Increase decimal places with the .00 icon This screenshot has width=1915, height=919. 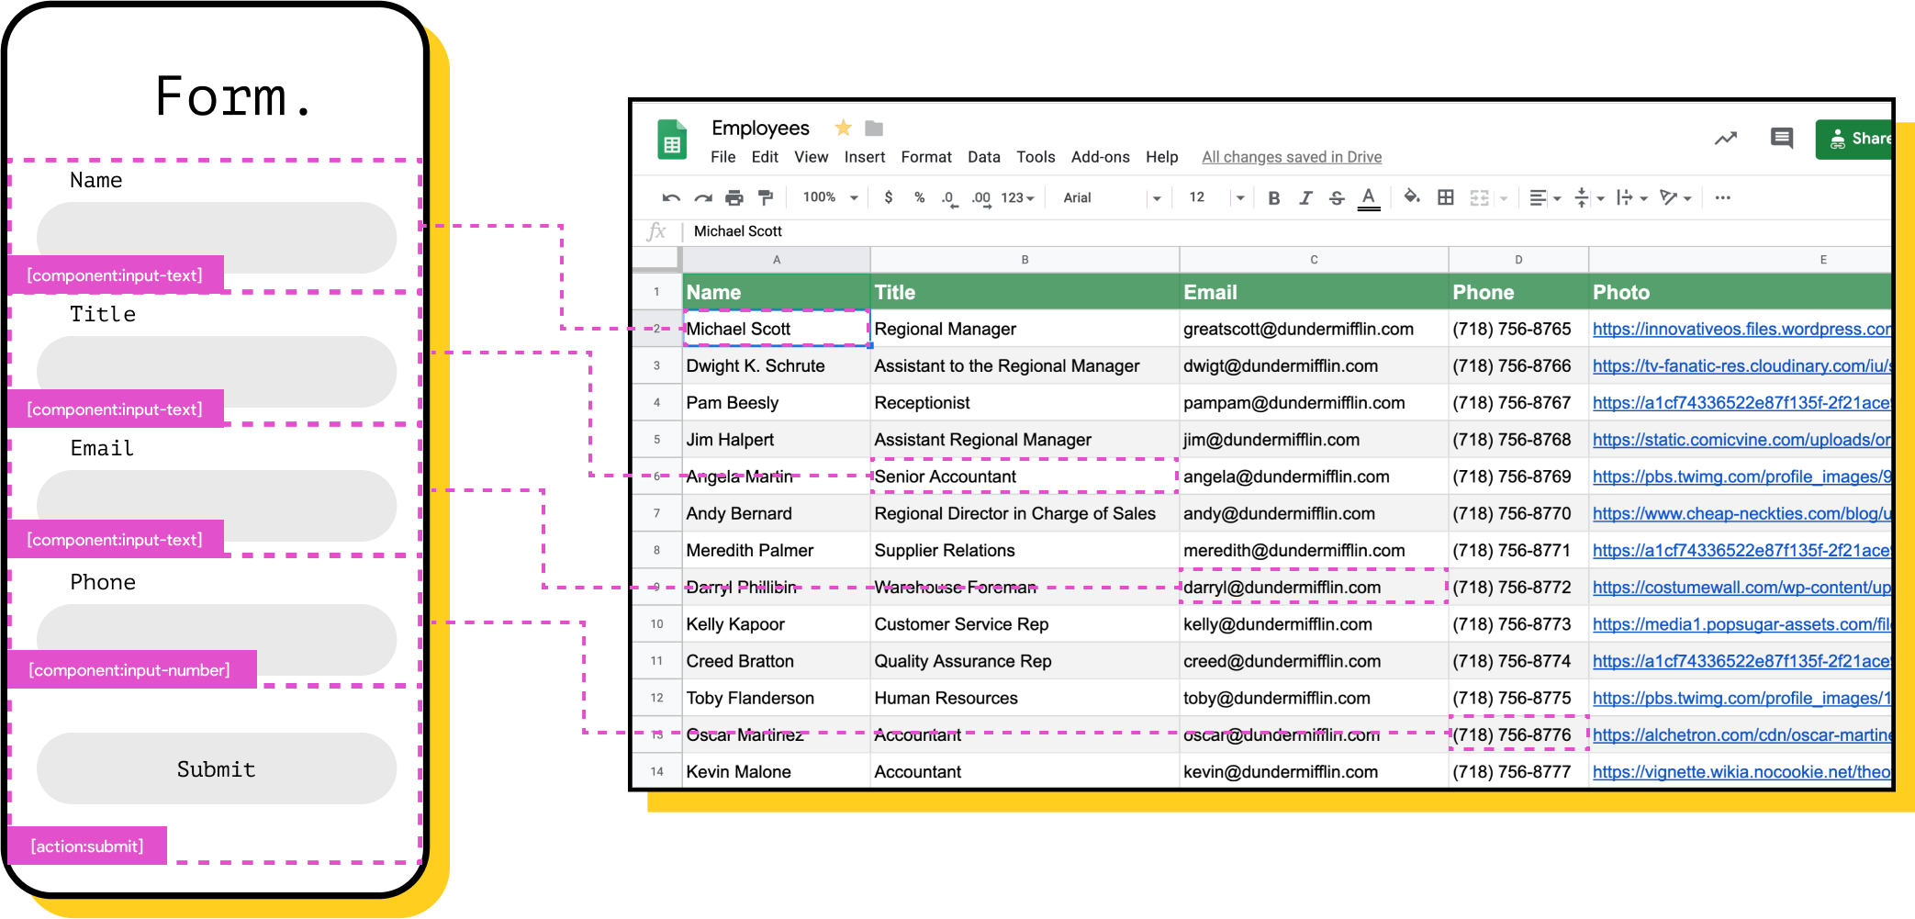[x=981, y=198]
